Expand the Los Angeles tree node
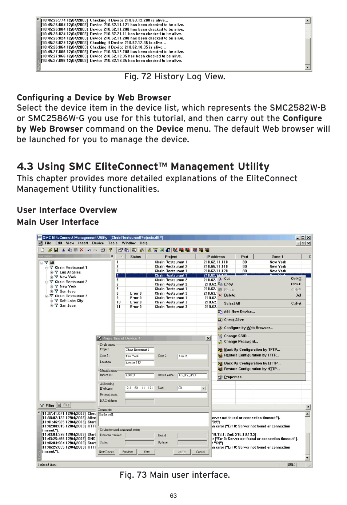This screenshot has height=505, width=347. point(52,273)
